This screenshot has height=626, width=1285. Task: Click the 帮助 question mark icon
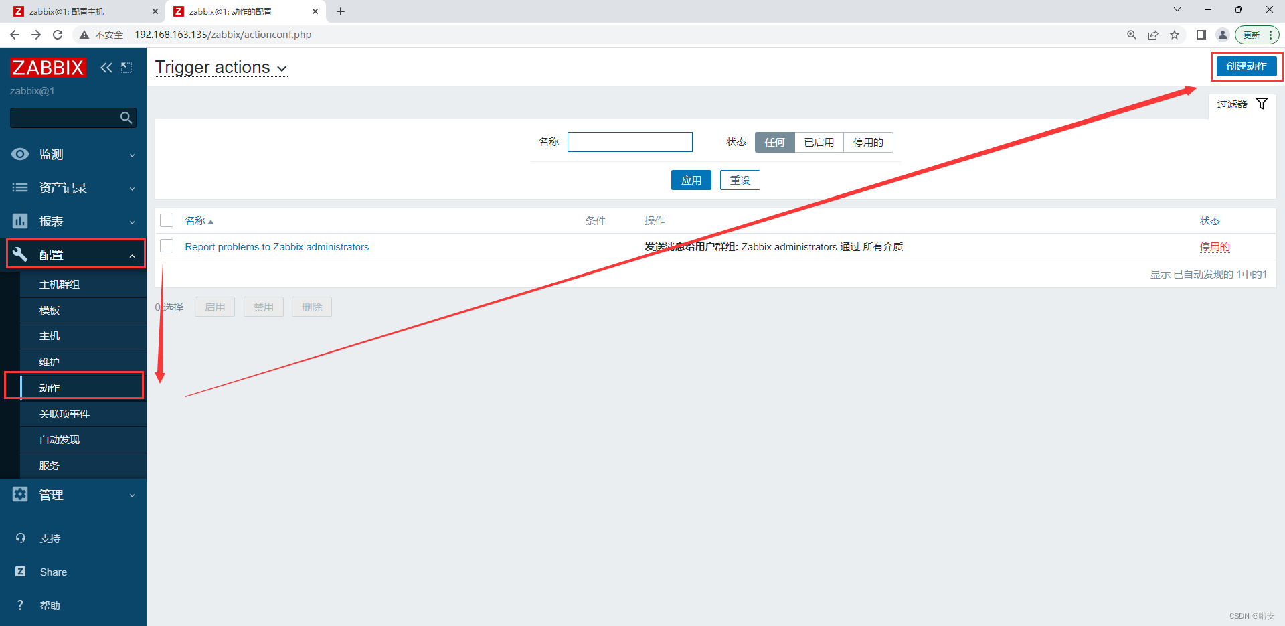(x=20, y=605)
